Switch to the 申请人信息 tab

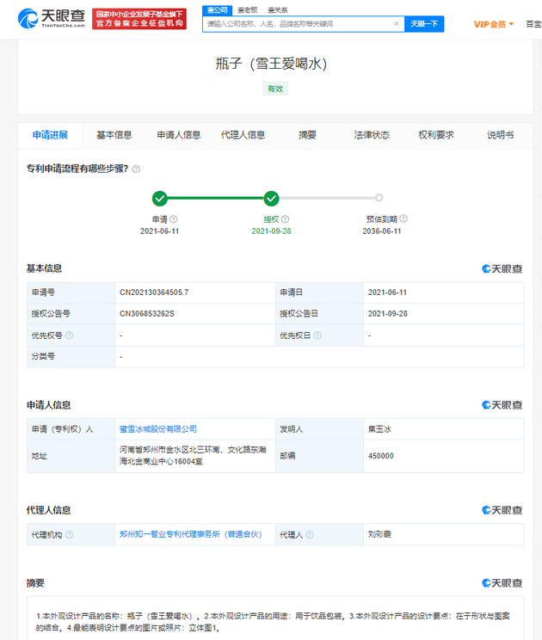[x=179, y=135]
